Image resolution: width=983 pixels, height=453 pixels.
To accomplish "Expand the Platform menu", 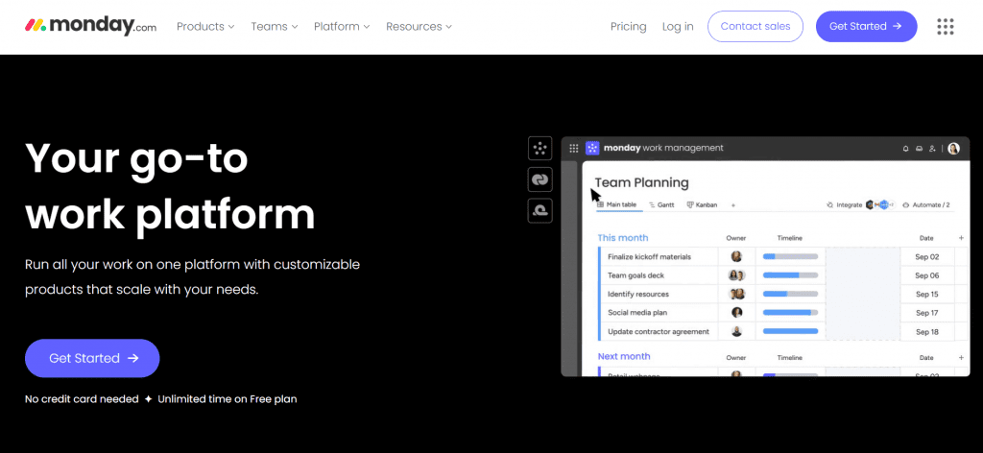I will click(342, 26).
